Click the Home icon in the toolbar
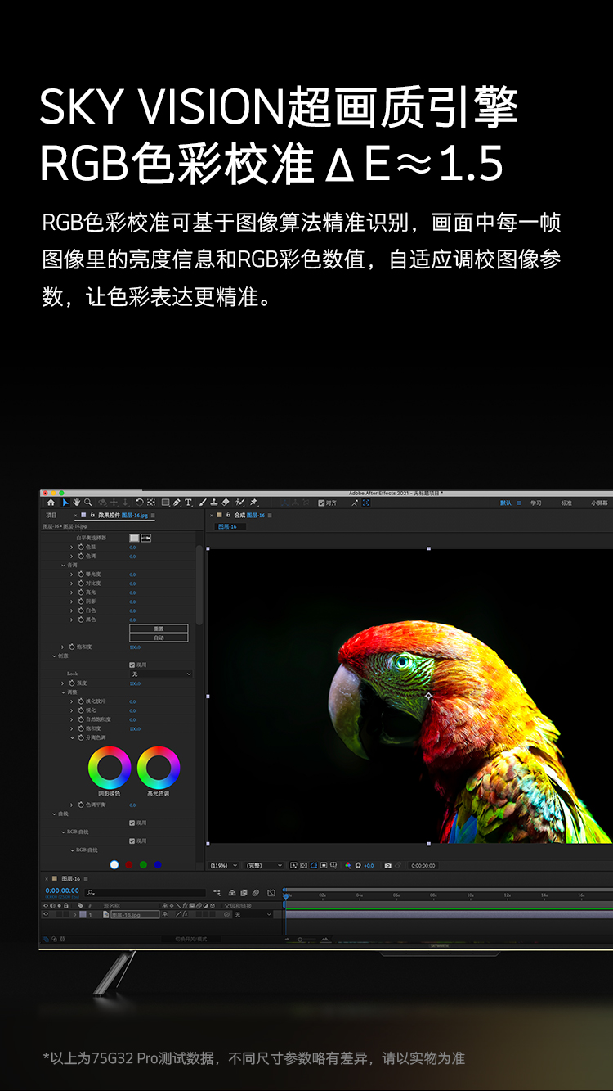613x1091 pixels. 51,502
